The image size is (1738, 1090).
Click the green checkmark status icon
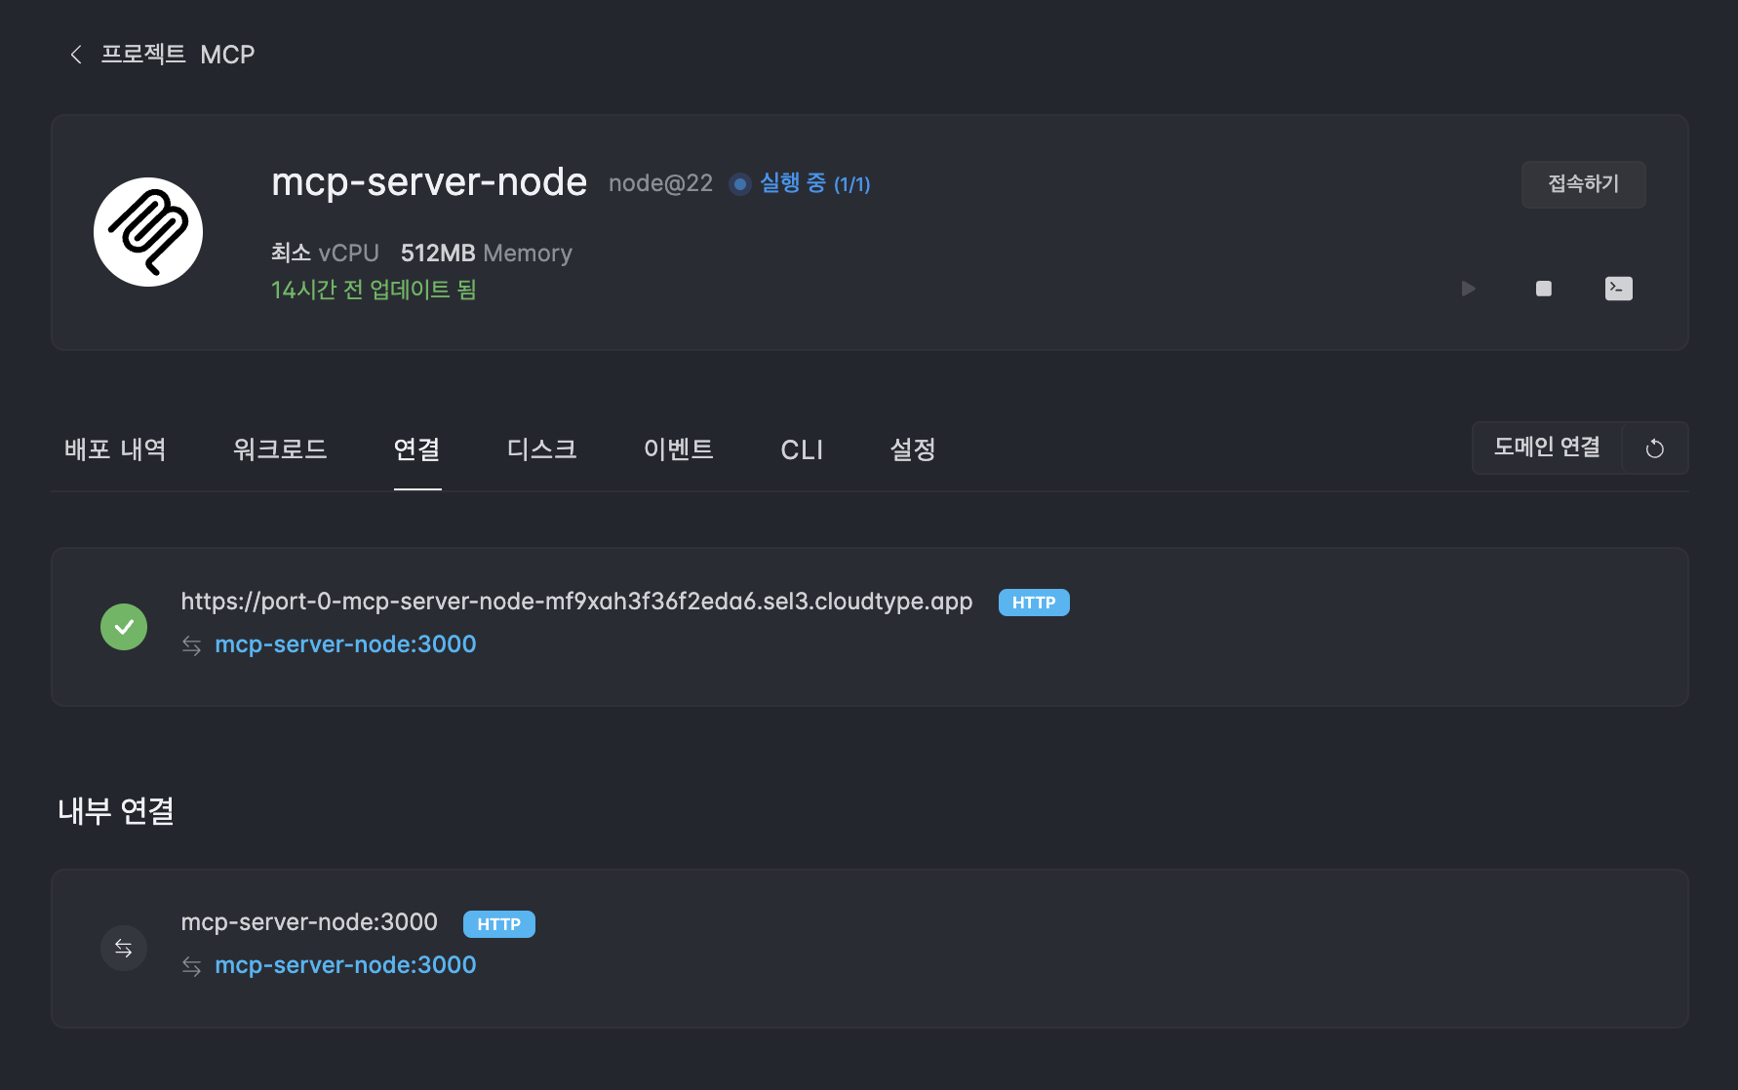(124, 627)
